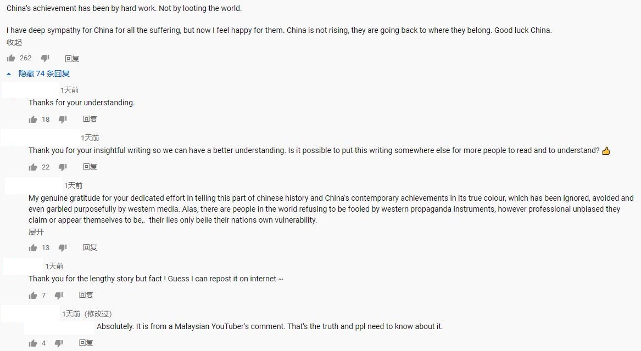This screenshot has height=351, width=641.
Task: Like the main comment with 262 likes
Action: tap(11, 58)
